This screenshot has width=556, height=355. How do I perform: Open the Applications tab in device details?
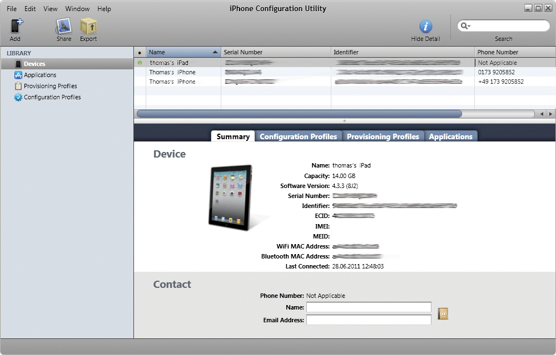tap(451, 136)
